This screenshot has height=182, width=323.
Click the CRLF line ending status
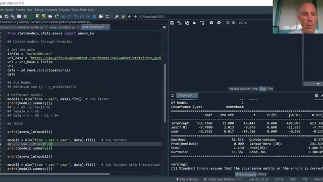(x=293, y=179)
